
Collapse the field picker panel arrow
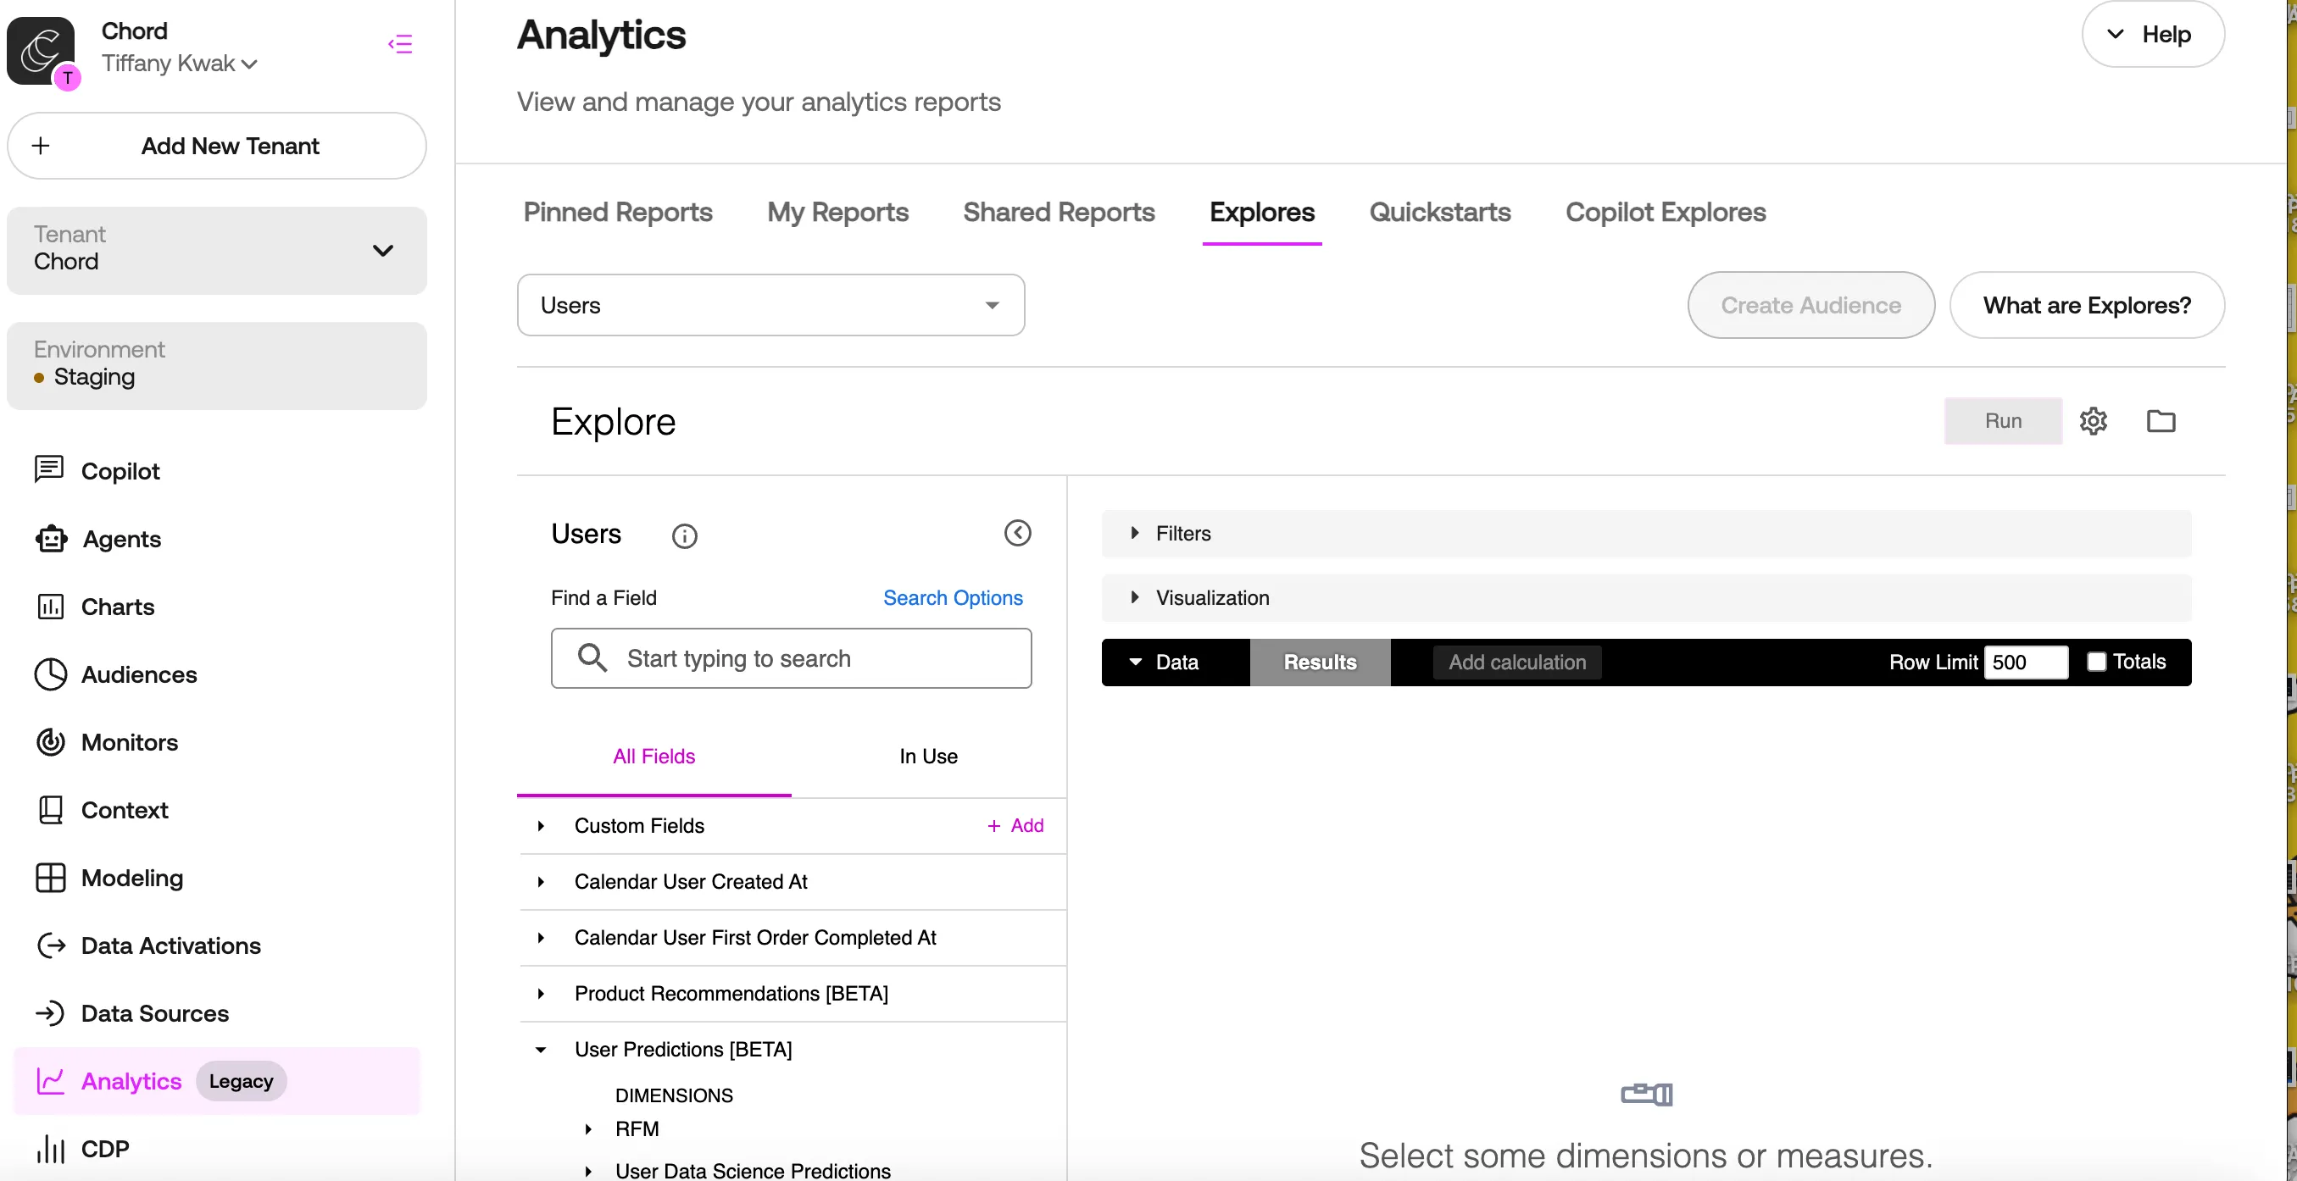1017,533
